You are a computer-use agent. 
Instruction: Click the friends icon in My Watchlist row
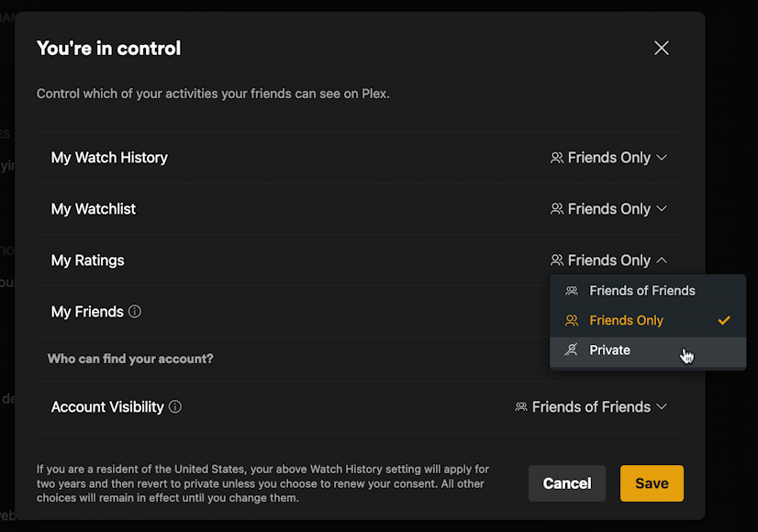tap(556, 209)
